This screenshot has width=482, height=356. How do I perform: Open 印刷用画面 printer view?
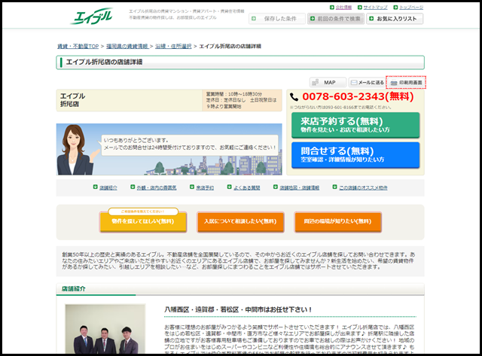tap(406, 82)
